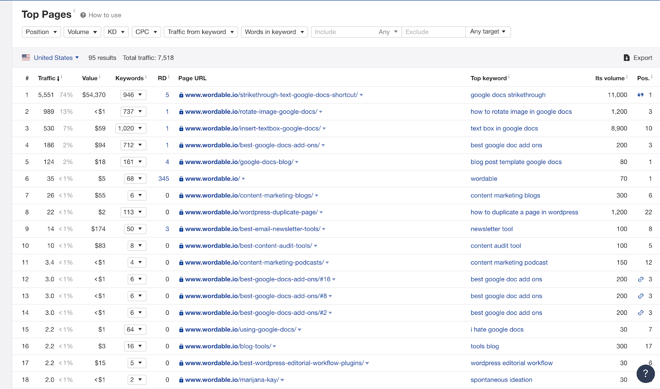Click sitelink icon for best-google-docs-add-ons/#2 row
This screenshot has height=389, width=660.
tap(641, 313)
